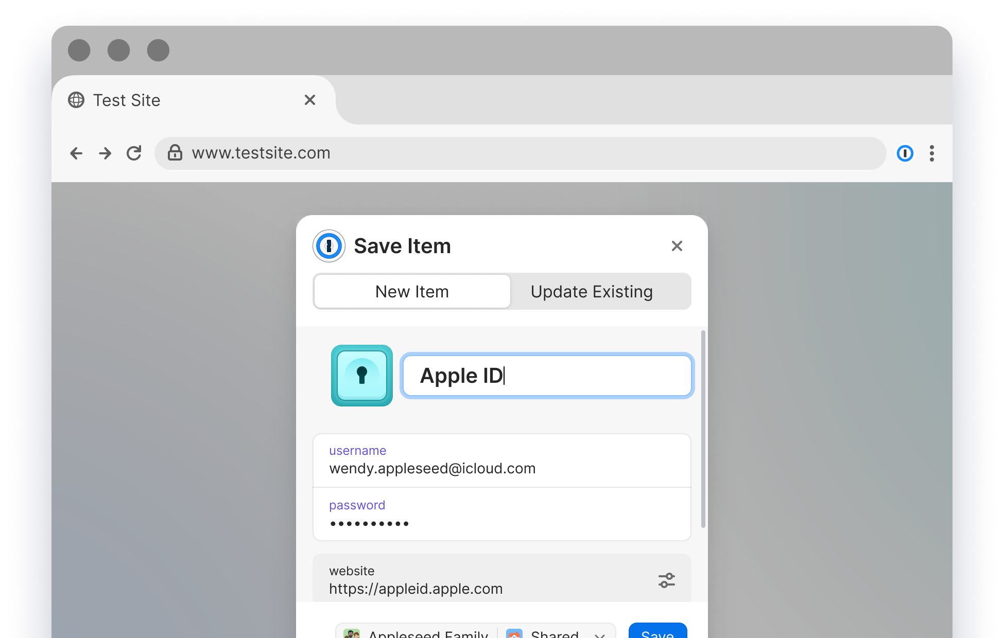The image size is (1004, 638).
Task: Open the browser three-dot menu
Action: (931, 153)
